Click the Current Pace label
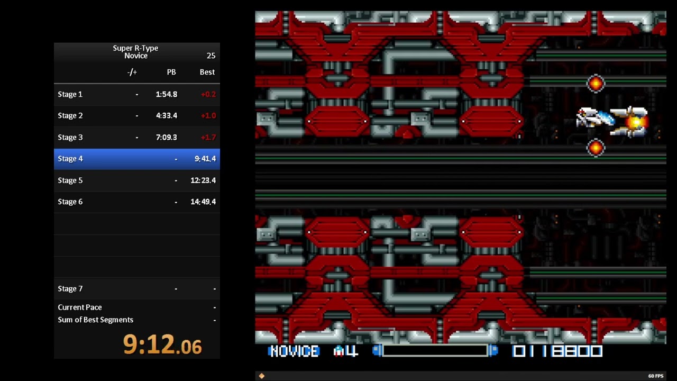 click(x=80, y=307)
